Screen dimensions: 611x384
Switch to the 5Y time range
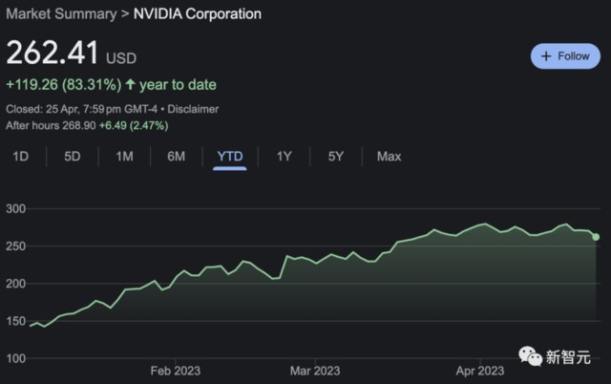[x=336, y=156]
